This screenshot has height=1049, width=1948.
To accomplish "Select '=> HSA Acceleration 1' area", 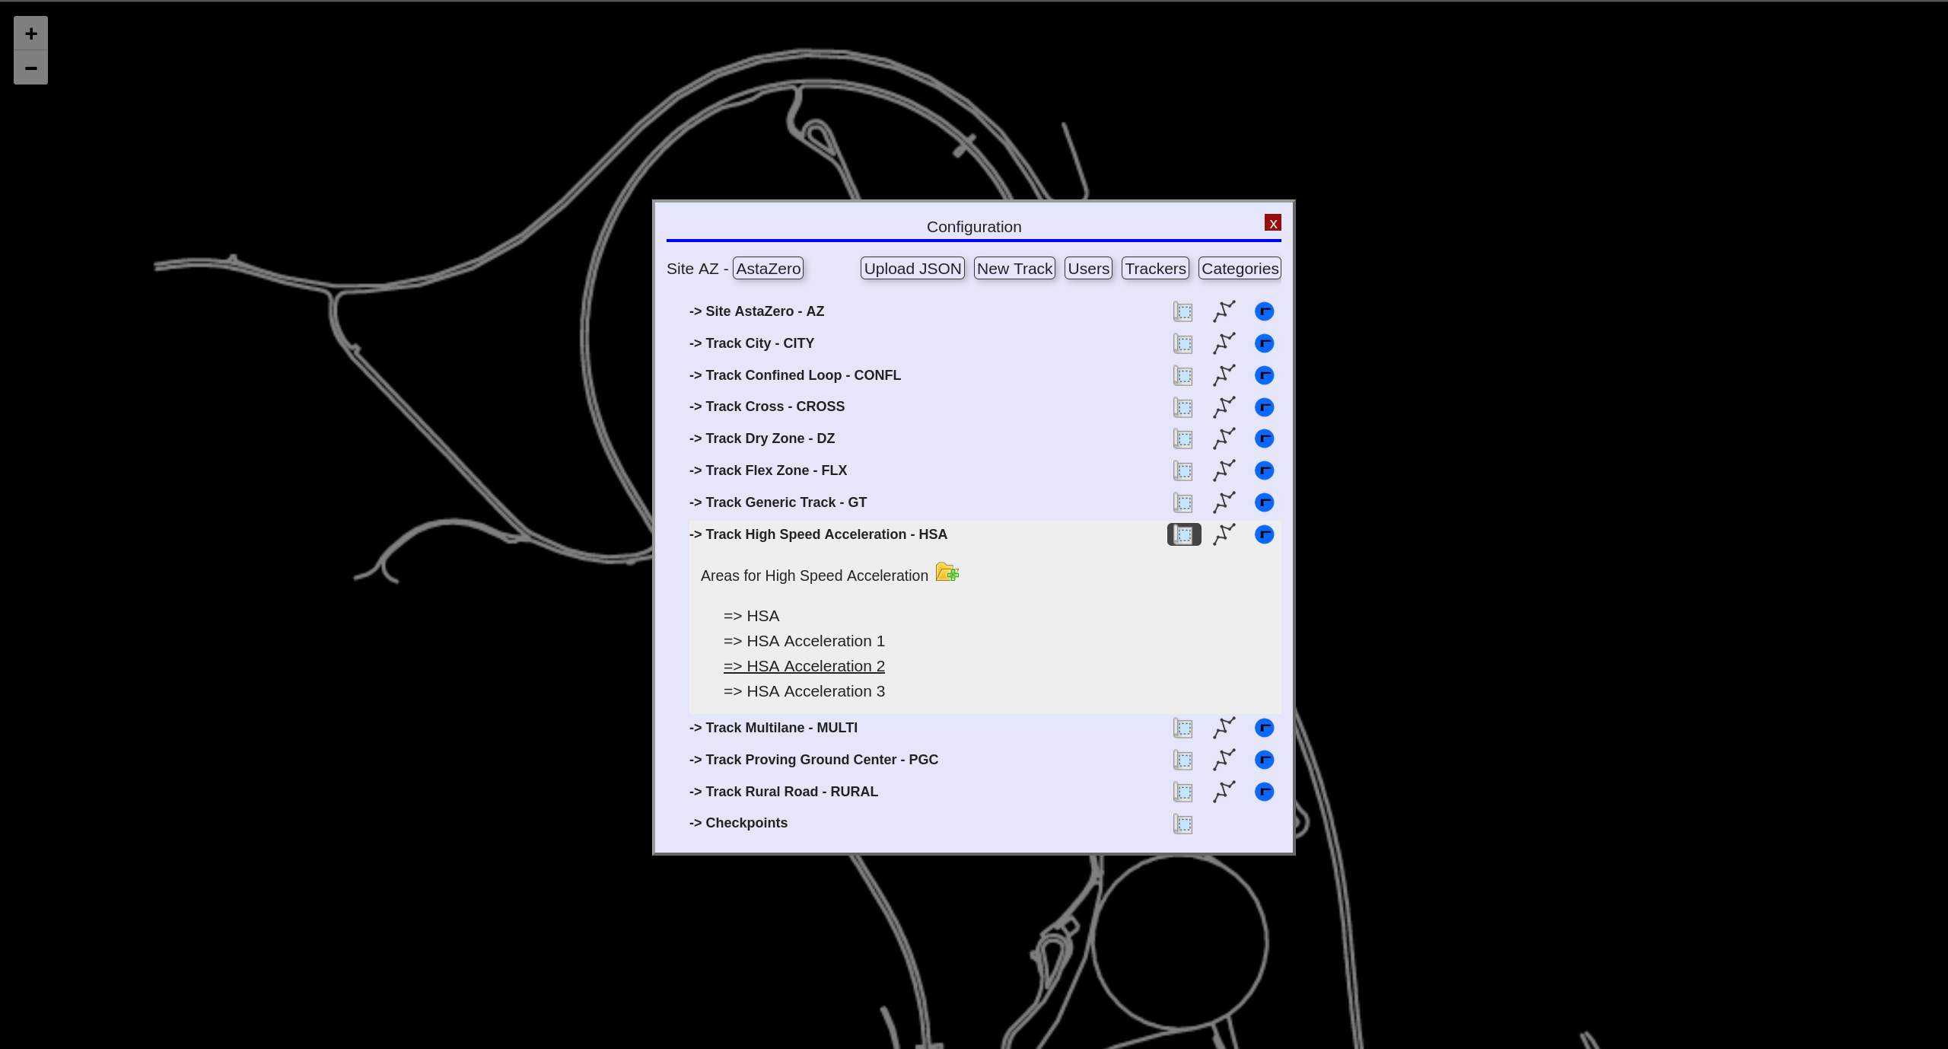I will coord(804,641).
